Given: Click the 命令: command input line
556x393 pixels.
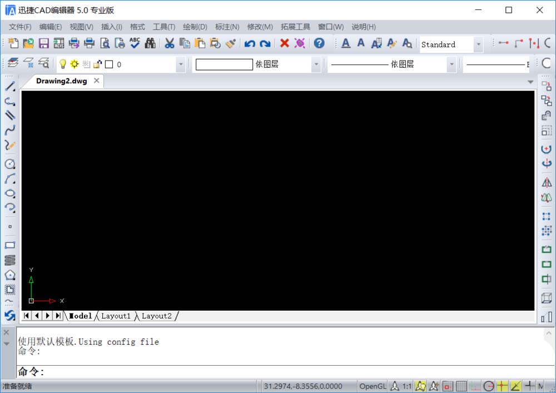Looking at the screenshot, I should [x=285, y=371].
